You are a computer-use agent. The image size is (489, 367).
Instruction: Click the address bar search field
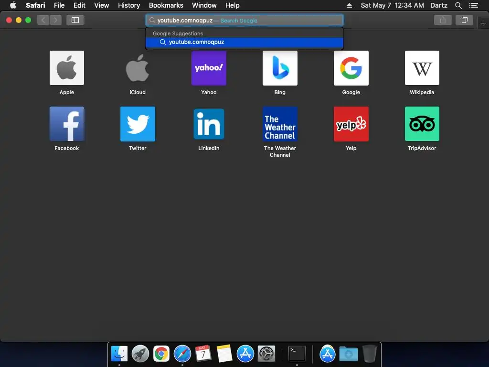pyautogui.click(x=244, y=20)
